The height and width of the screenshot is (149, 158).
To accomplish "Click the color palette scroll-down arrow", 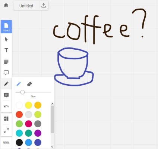I will [52, 147].
